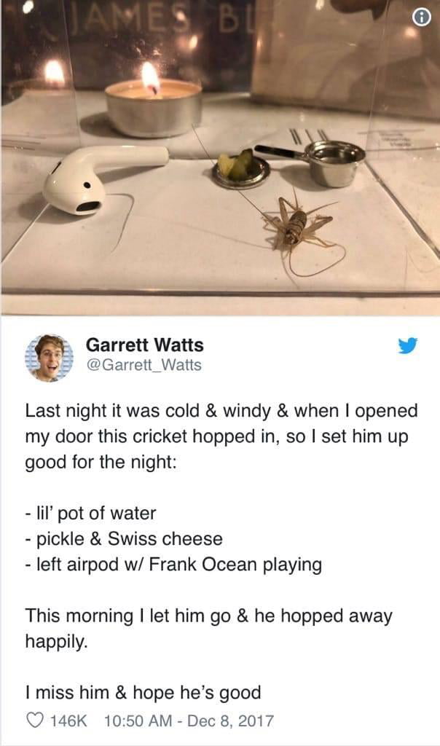Click the 'Last night it was cold' paragraph
Viewport: 440px width, 746px height.
(x=221, y=436)
